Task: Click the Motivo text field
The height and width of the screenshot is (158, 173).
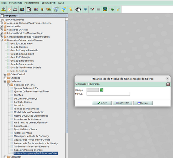Action: tap(108, 94)
